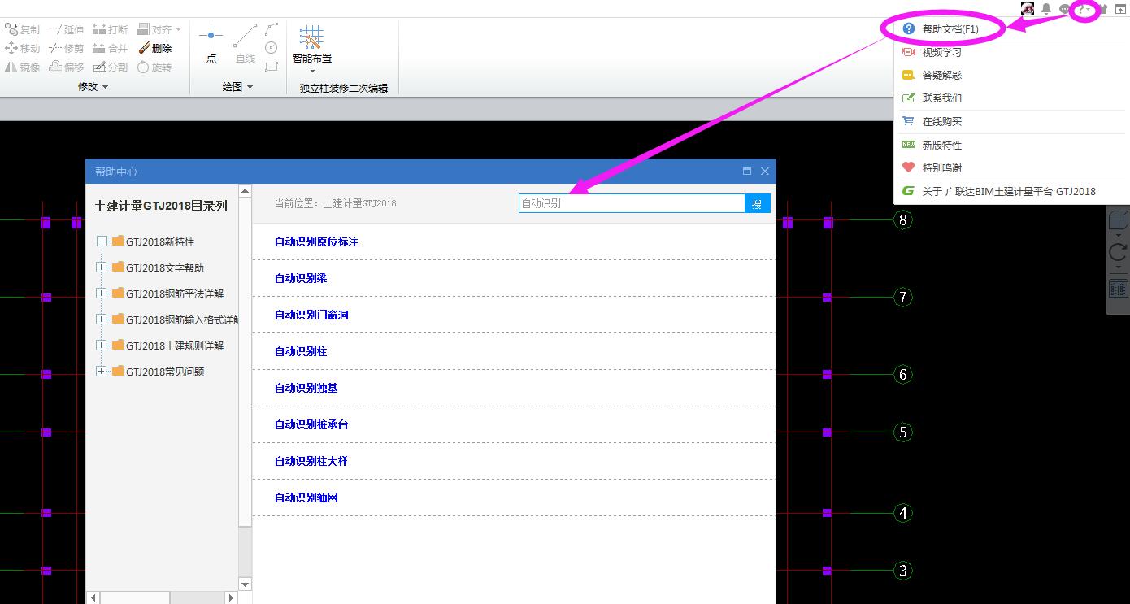Expand the GTJ2018钢筋输入格式详解 tree node

[x=102, y=319]
